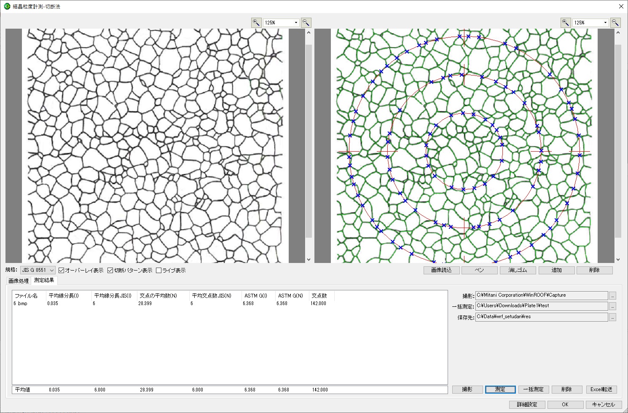This screenshot has width=628, height=413.
Task: Click the green app icon in title bar
Action: click(x=7, y=6)
